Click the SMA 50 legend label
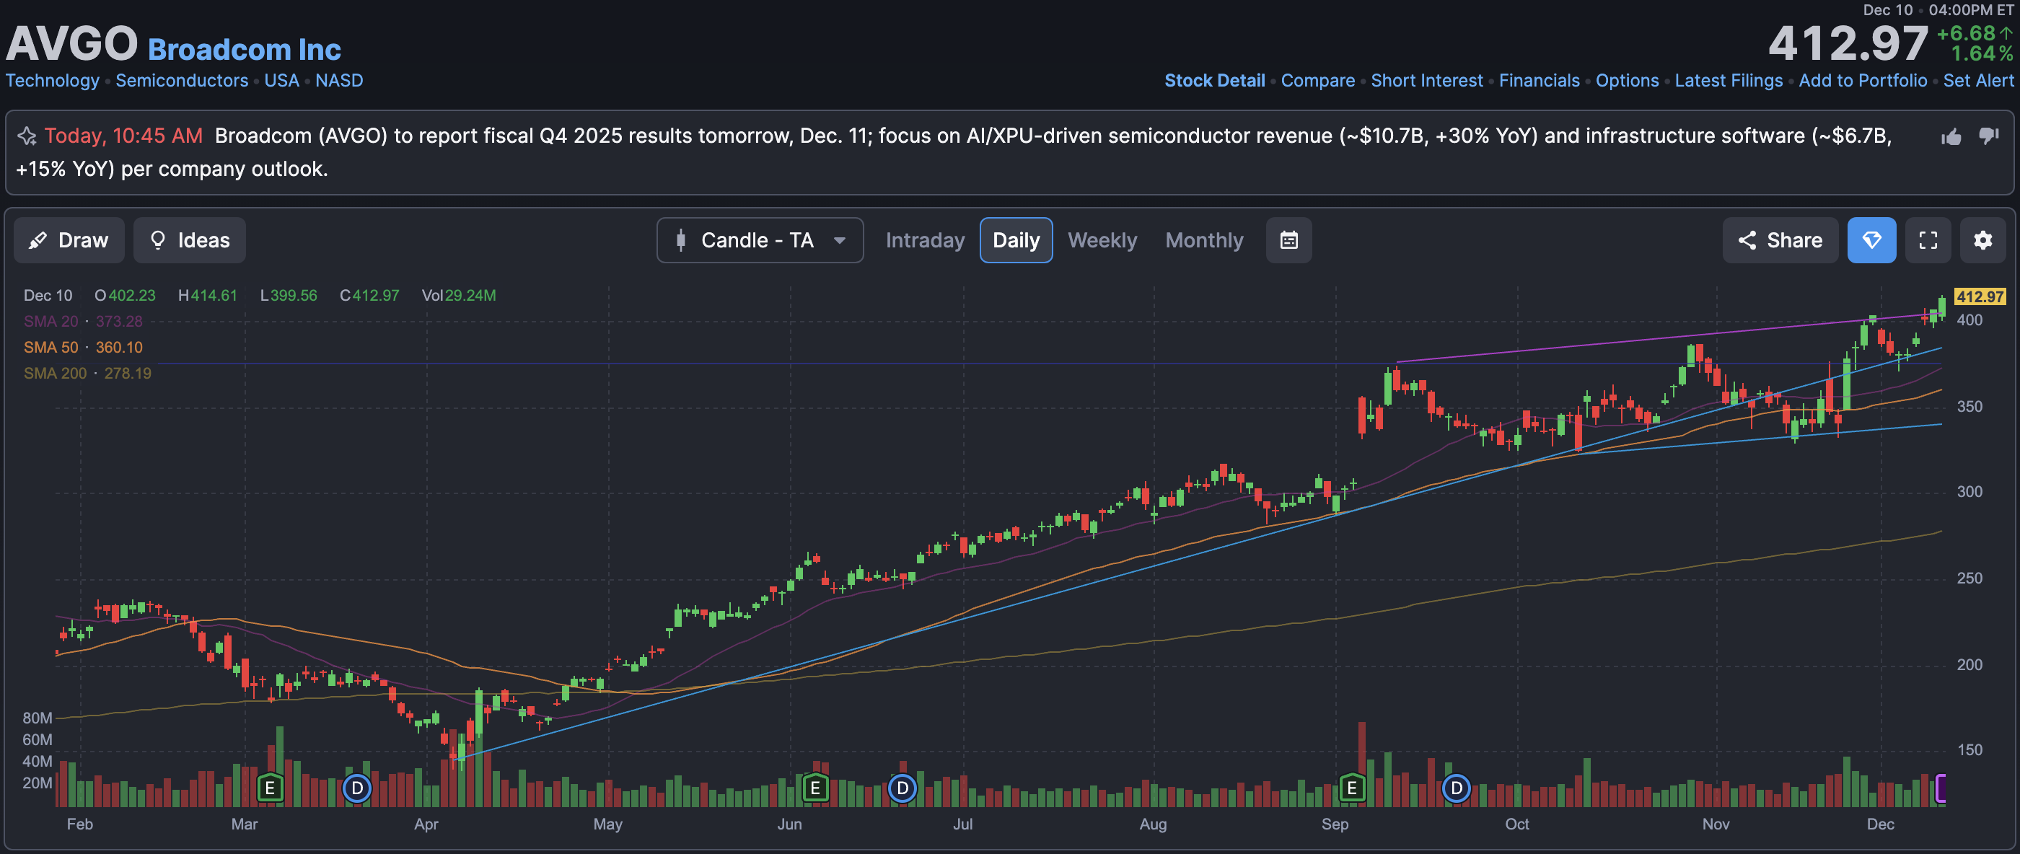Viewport: 2020px width, 854px height. tap(51, 348)
